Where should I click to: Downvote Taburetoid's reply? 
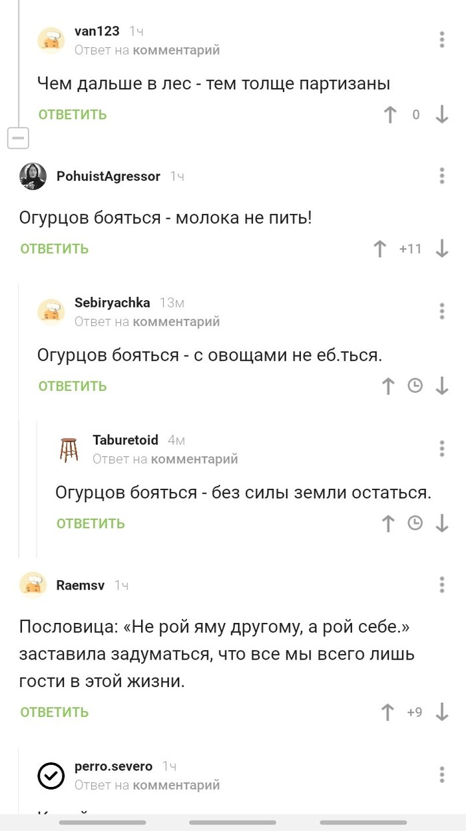coord(442,524)
